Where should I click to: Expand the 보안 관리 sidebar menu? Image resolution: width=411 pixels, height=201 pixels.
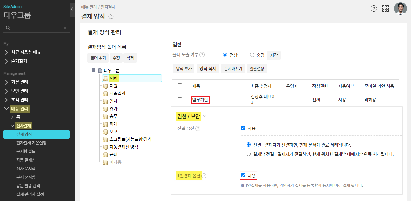20,91
